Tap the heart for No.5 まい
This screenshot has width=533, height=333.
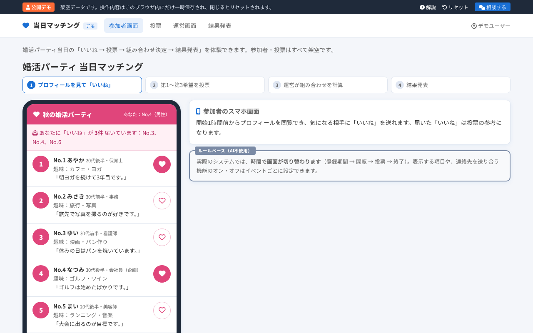coord(162,311)
